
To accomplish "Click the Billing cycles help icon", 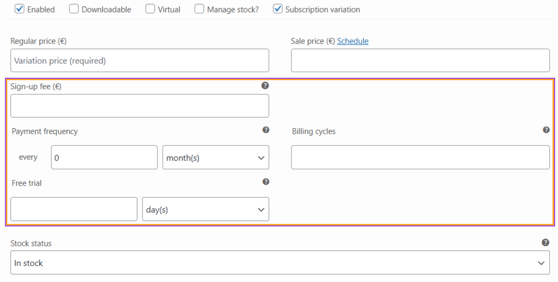I will point(546,130).
